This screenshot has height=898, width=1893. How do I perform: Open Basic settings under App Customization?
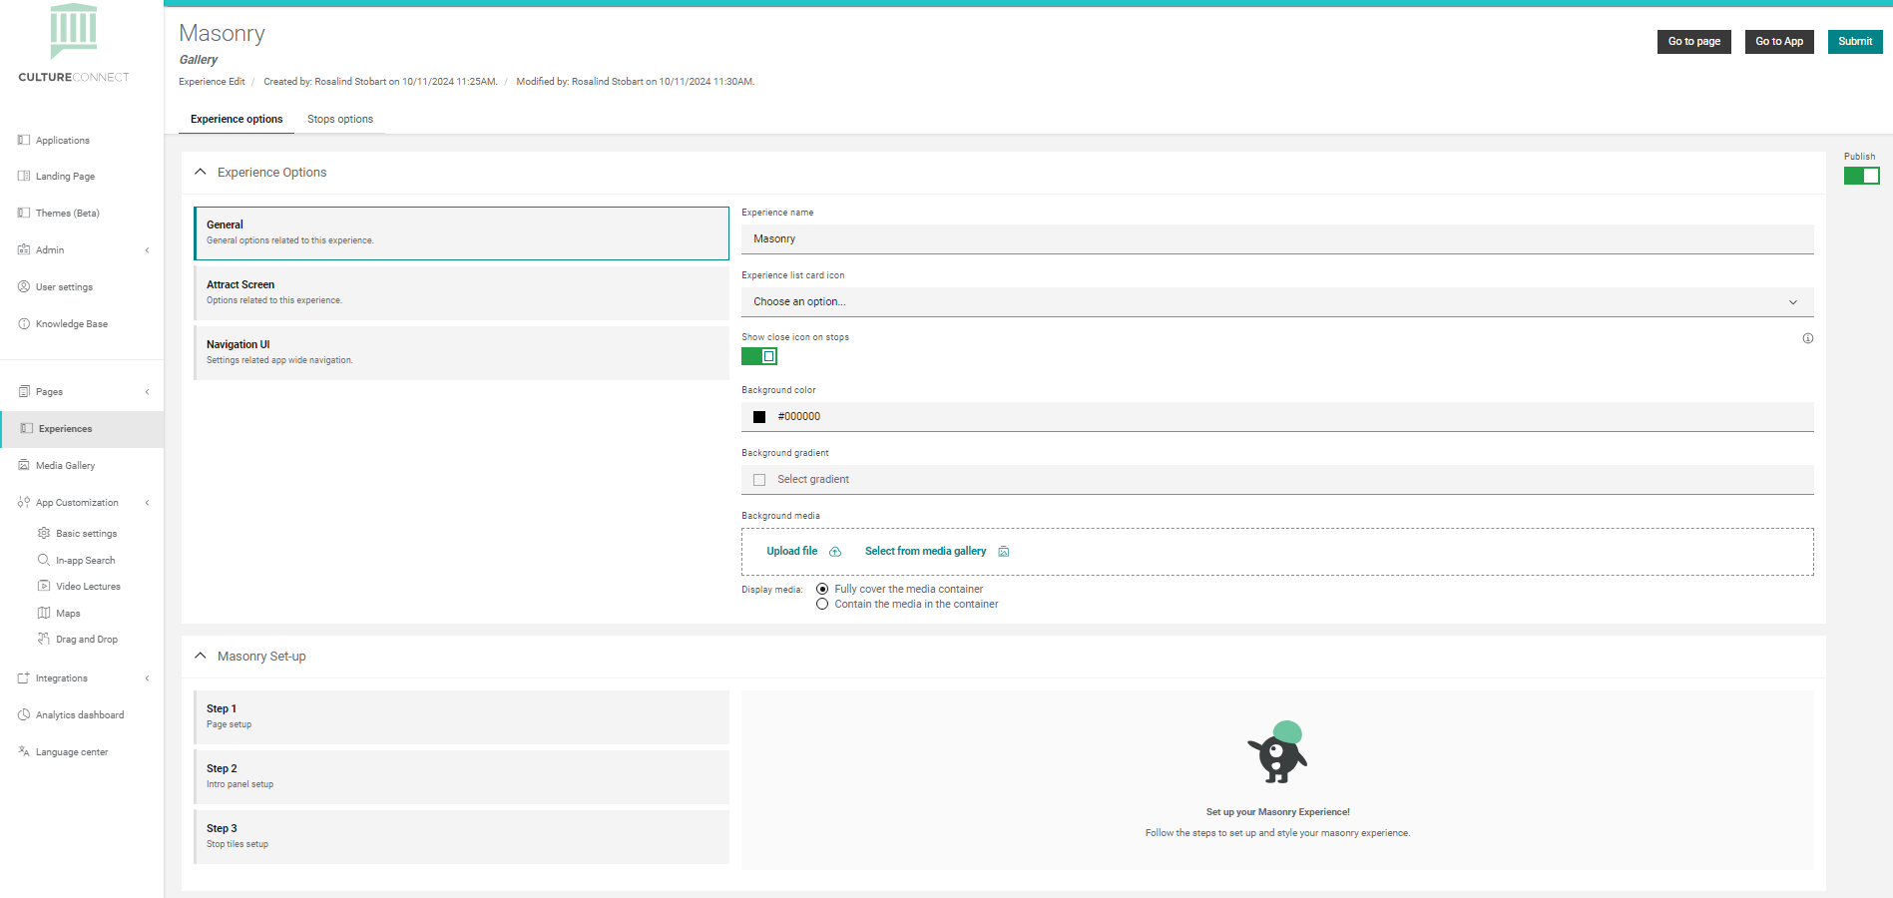point(87,534)
